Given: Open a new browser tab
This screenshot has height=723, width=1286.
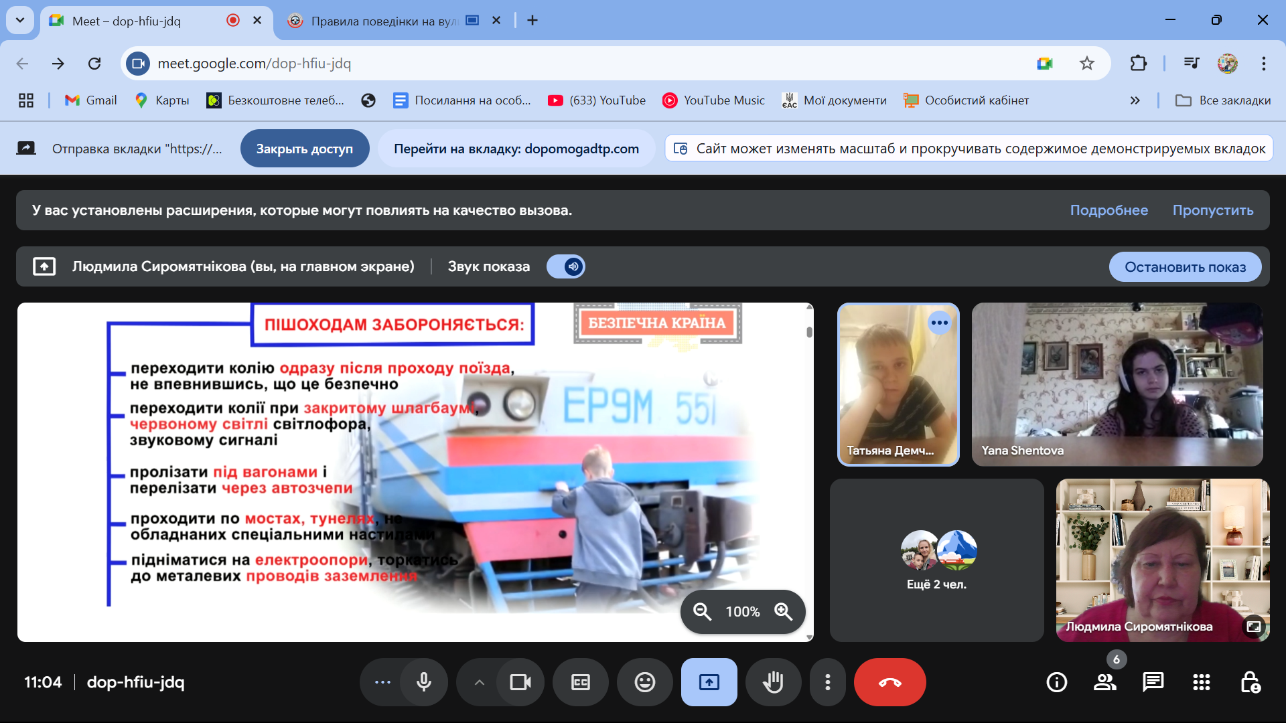Looking at the screenshot, I should coord(532,21).
